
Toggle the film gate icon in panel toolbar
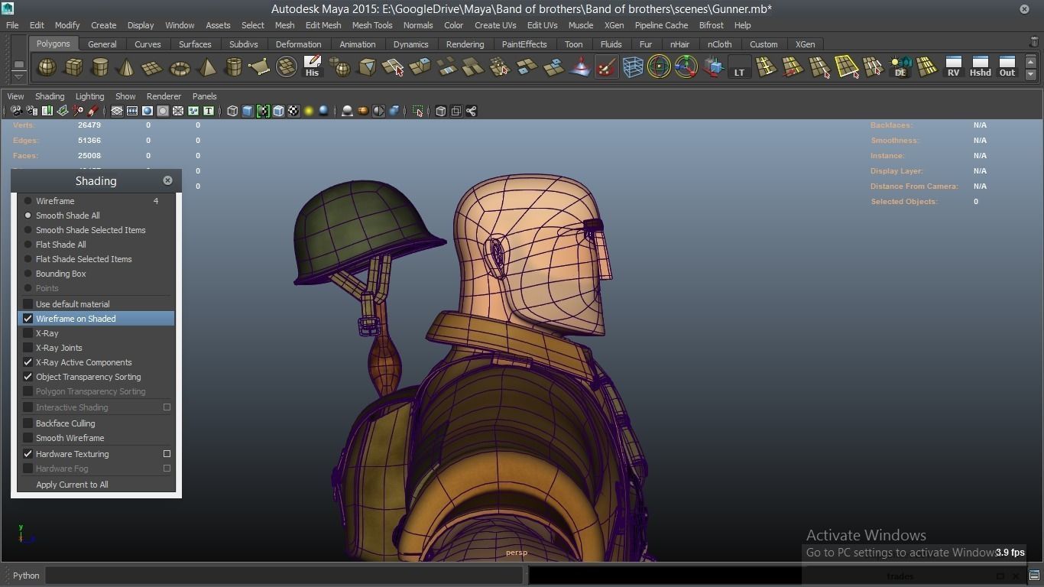tap(132, 111)
